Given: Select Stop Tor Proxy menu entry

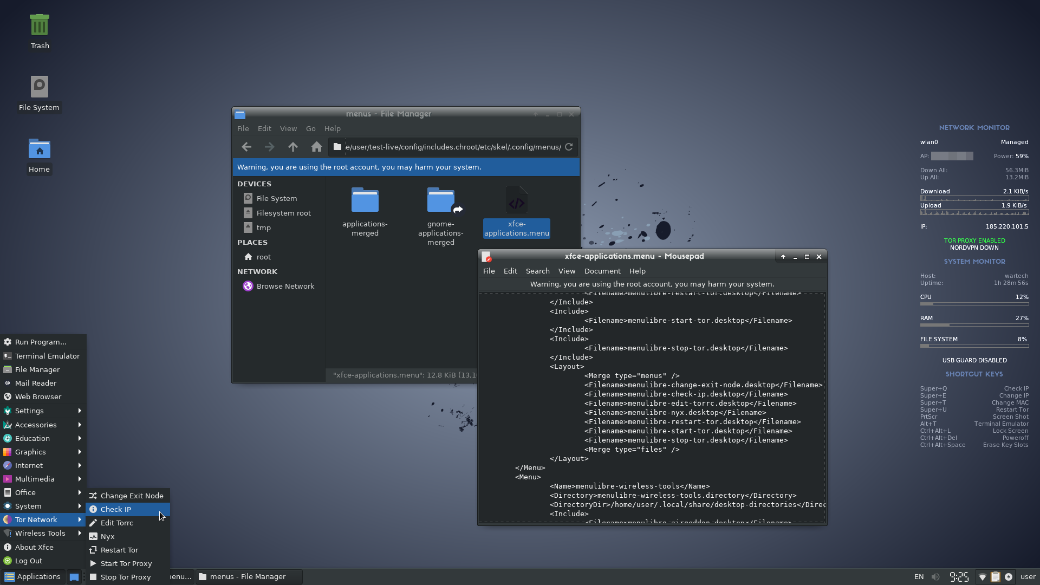Looking at the screenshot, I should [125, 577].
